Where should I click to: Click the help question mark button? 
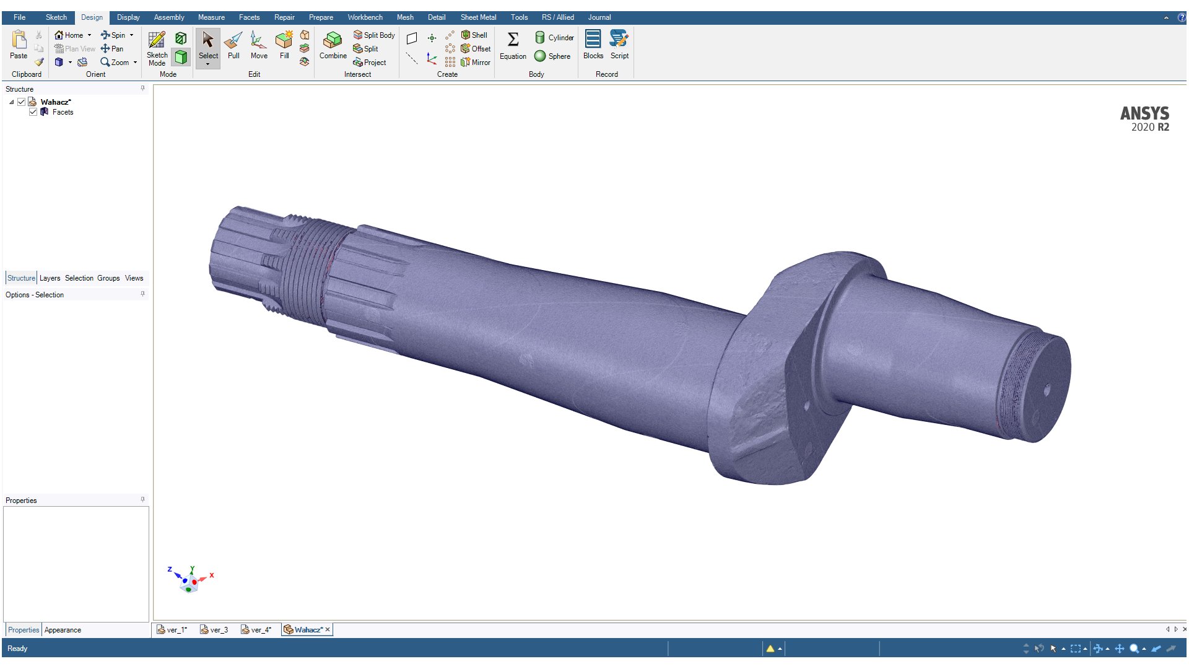(x=1182, y=17)
